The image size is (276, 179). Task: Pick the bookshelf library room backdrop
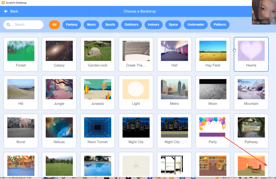tap(213, 165)
